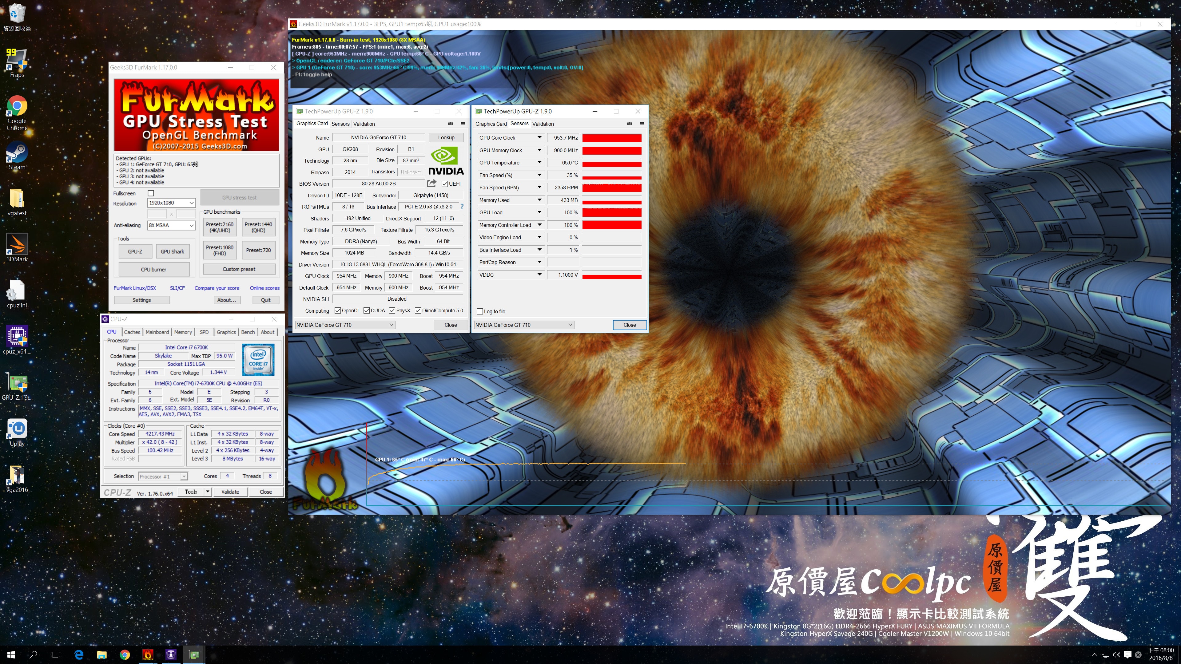This screenshot has width=1181, height=664.
Task: Open the GPU selector dropdown in GPU-Z Sensors window
Action: 524,325
